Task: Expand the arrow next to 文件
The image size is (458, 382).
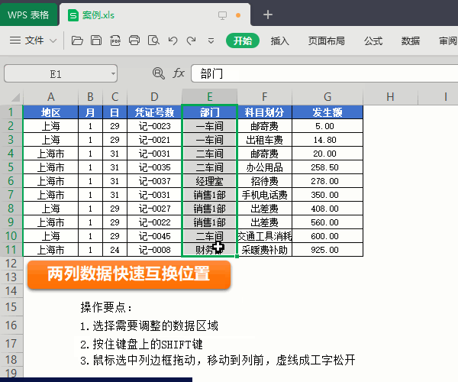Action: click(53, 40)
